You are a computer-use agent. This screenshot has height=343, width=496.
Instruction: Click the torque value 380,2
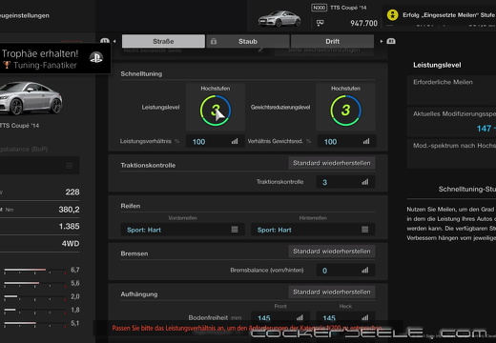tap(69, 210)
